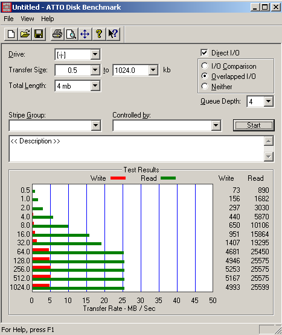Open the Queue Depth dropdown

tap(269, 101)
